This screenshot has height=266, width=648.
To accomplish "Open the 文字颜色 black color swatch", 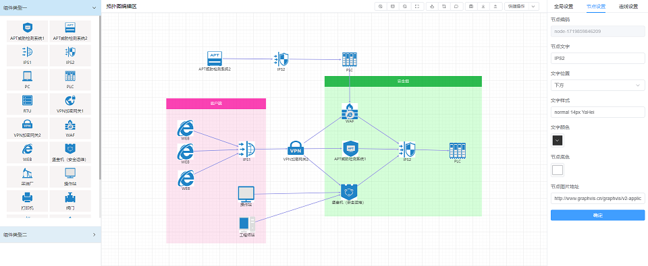I will [558, 140].
